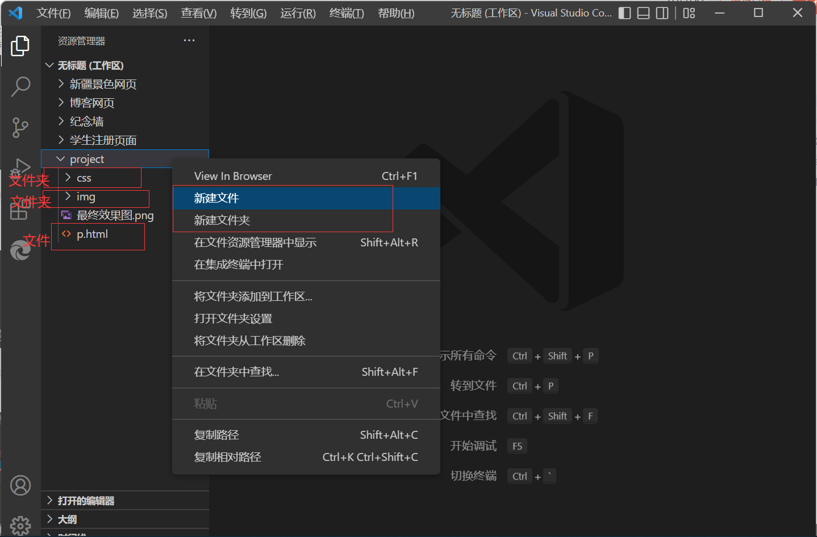Open the Run and Debug view icon

[x=20, y=168]
